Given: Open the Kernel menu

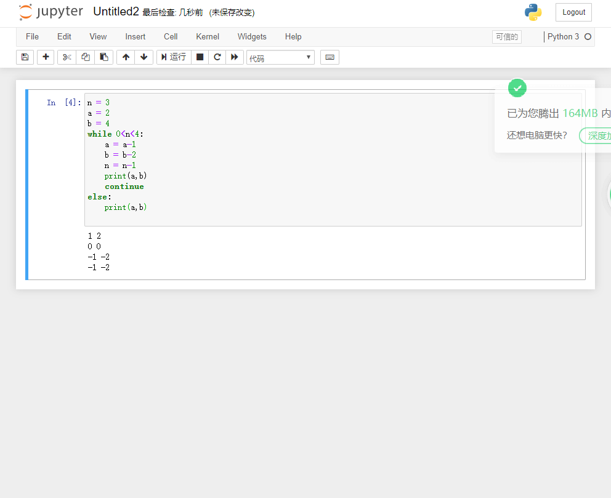Looking at the screenshot, I should click(x=207, y=37).
